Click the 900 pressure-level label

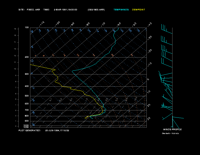coord(27,121)
